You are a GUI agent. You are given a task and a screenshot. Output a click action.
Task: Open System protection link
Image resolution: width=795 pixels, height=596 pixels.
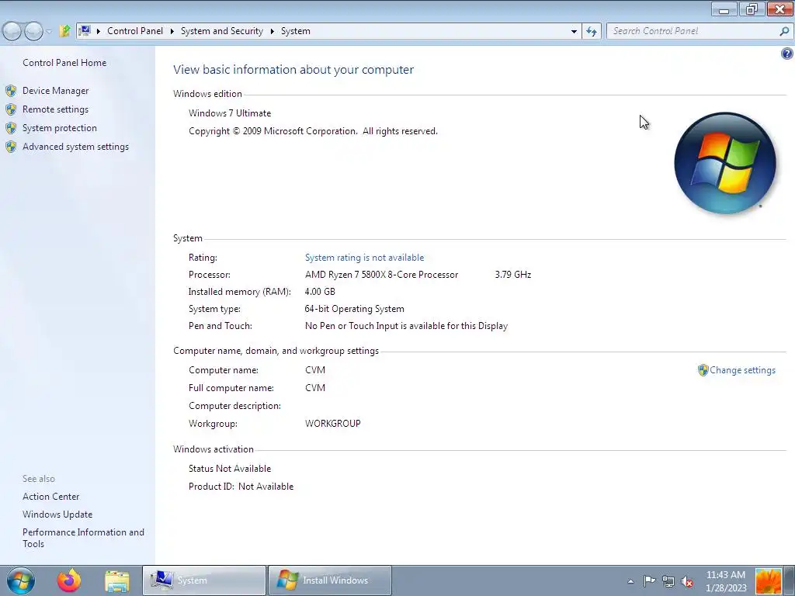pyautogui.click(x=59, y=128)
